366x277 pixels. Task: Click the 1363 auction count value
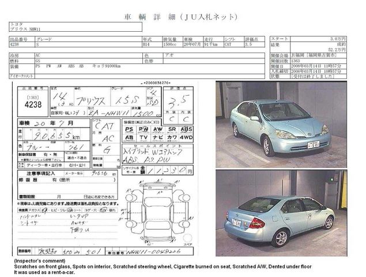[x=296, y=61]
